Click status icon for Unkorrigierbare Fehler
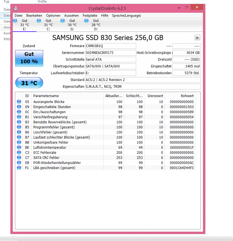Viewport: 233px width, 241px height. pyautogui.click(x=19, y=142)
